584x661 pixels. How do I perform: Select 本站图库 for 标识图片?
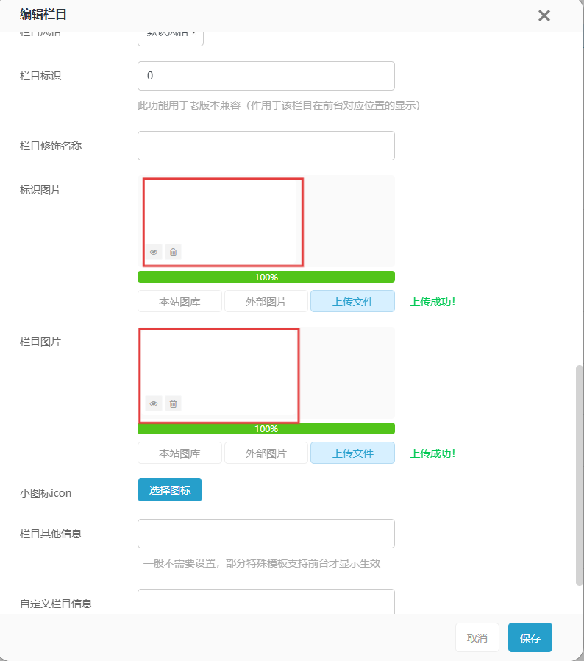pyautogui.click(x=179, y=301)
